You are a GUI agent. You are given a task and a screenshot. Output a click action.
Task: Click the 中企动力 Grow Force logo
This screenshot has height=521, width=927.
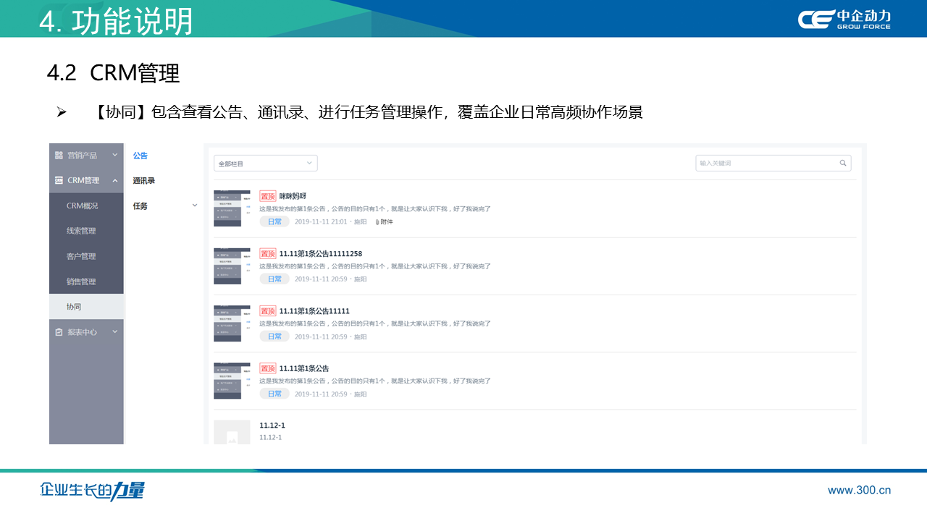844,20
